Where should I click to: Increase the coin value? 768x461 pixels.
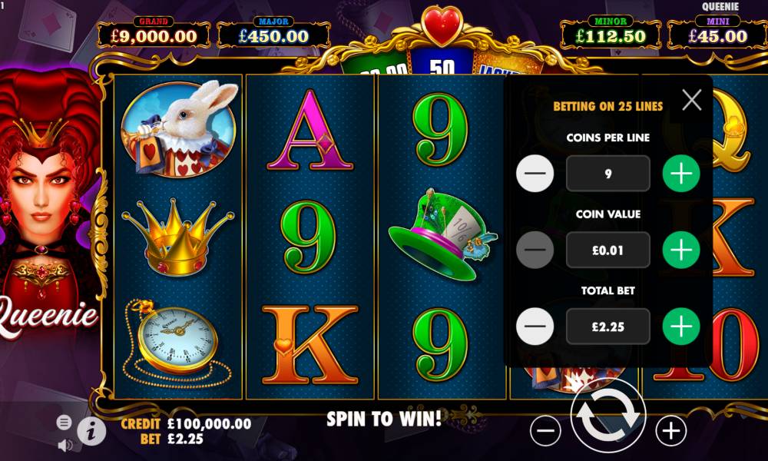pos(681,250)
